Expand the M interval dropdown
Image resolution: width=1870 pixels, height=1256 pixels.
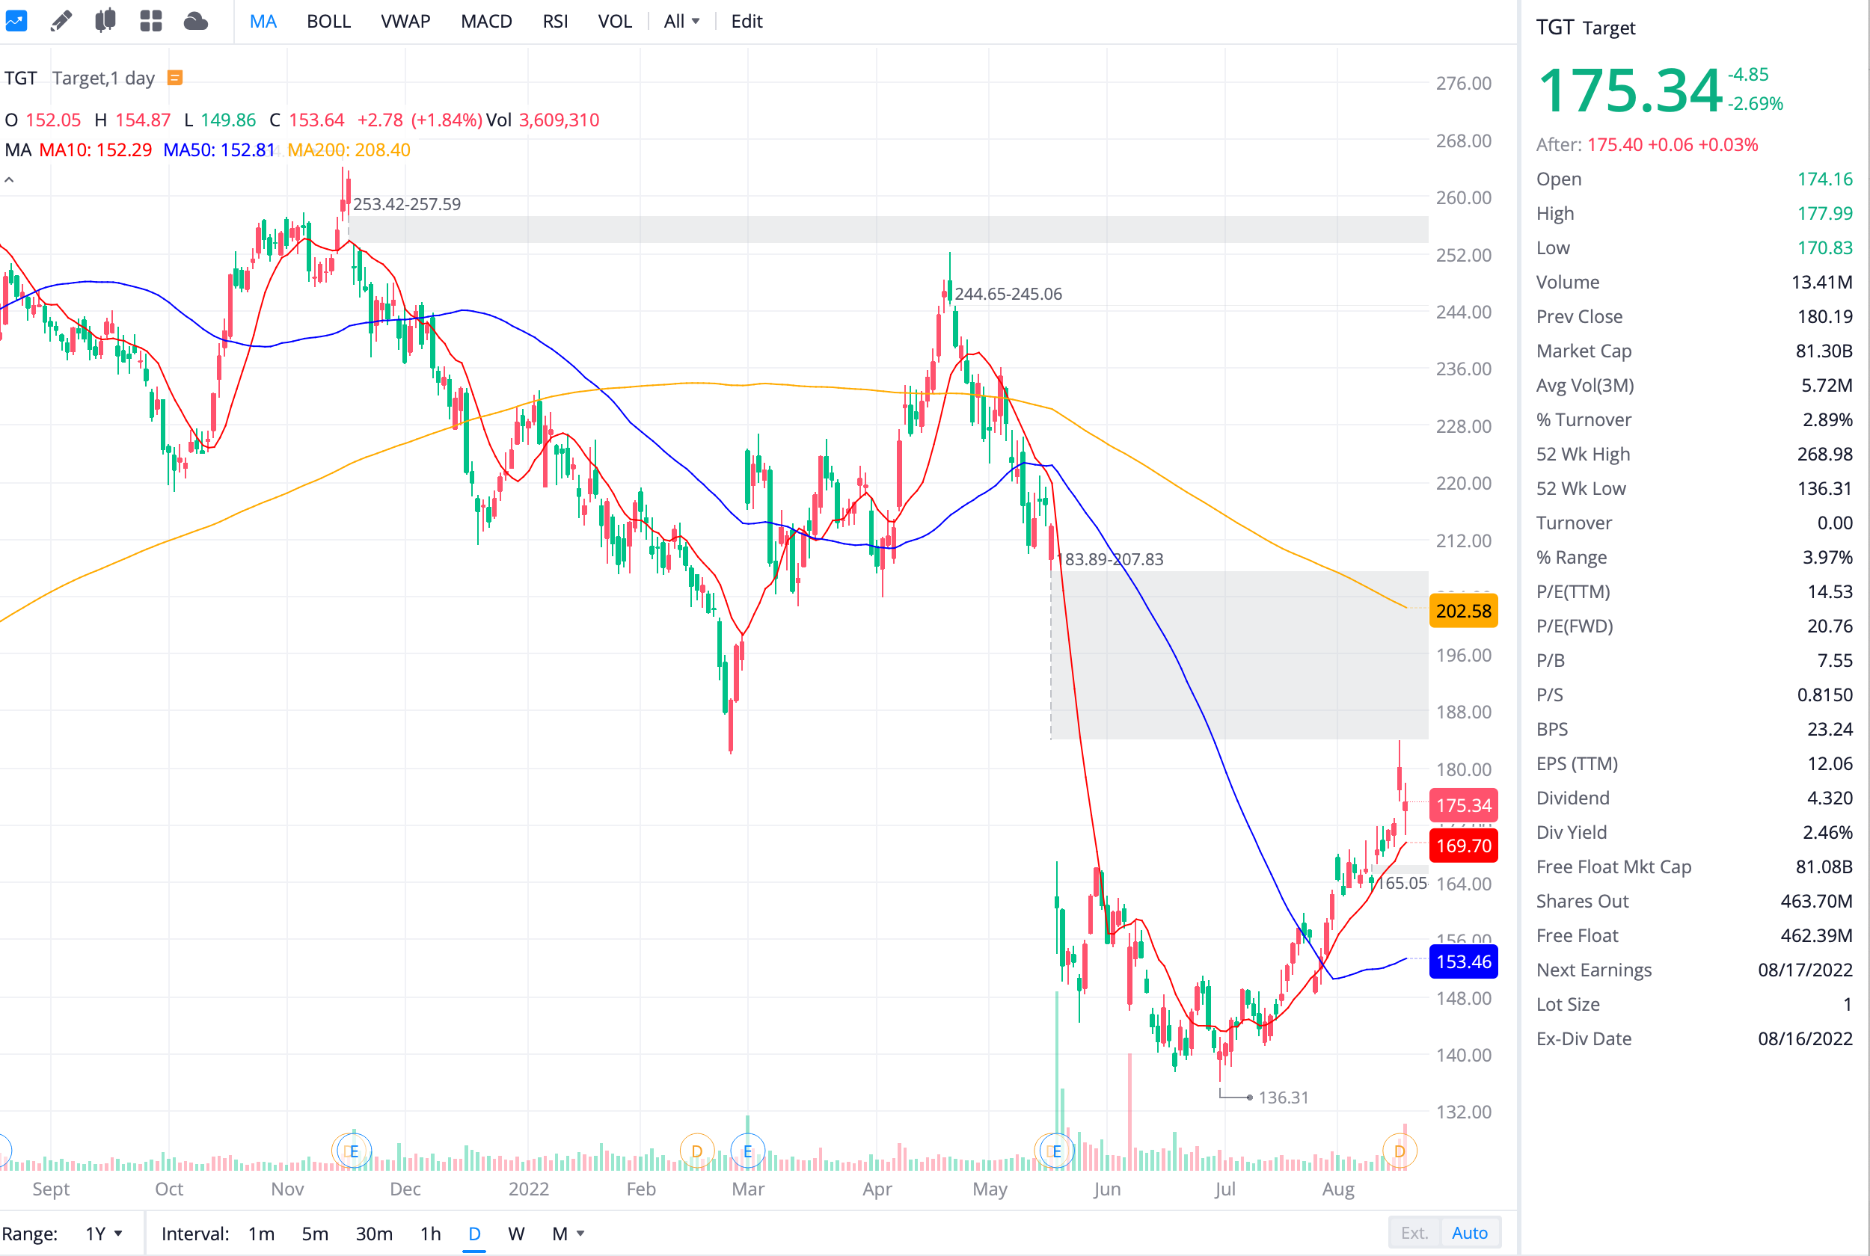click(568, 1234)
